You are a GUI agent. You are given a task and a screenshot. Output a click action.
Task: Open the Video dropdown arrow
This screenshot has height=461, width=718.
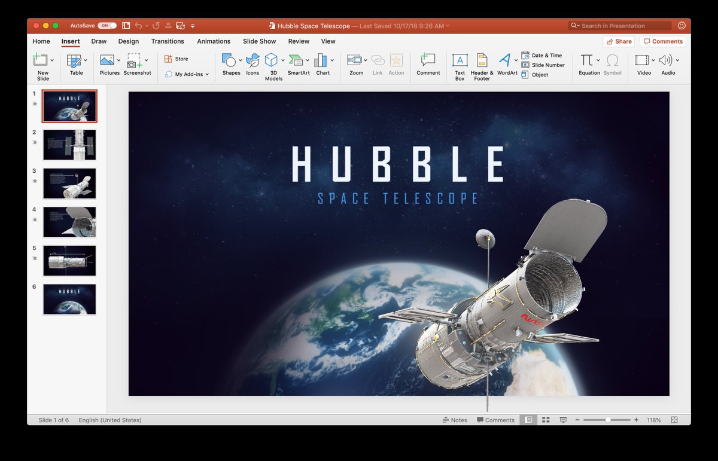click(653, 60)
